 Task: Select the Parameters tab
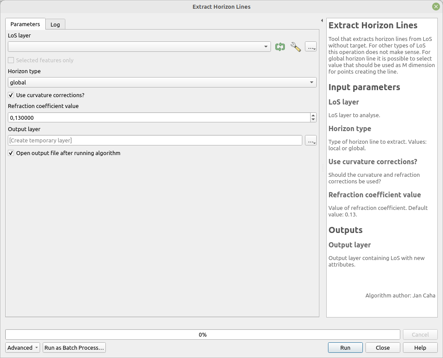[x=25, y=24]
